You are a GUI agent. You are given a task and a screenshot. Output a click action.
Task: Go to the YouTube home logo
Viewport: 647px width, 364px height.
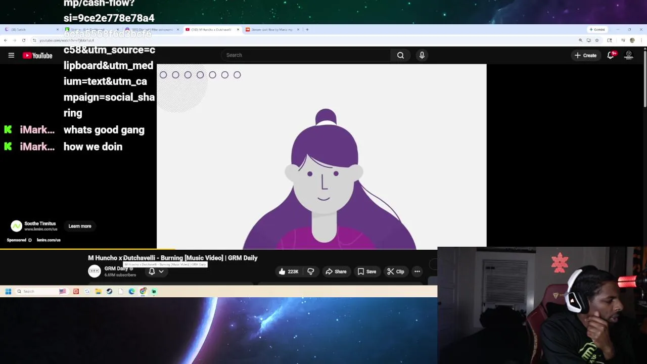point(37,55)
